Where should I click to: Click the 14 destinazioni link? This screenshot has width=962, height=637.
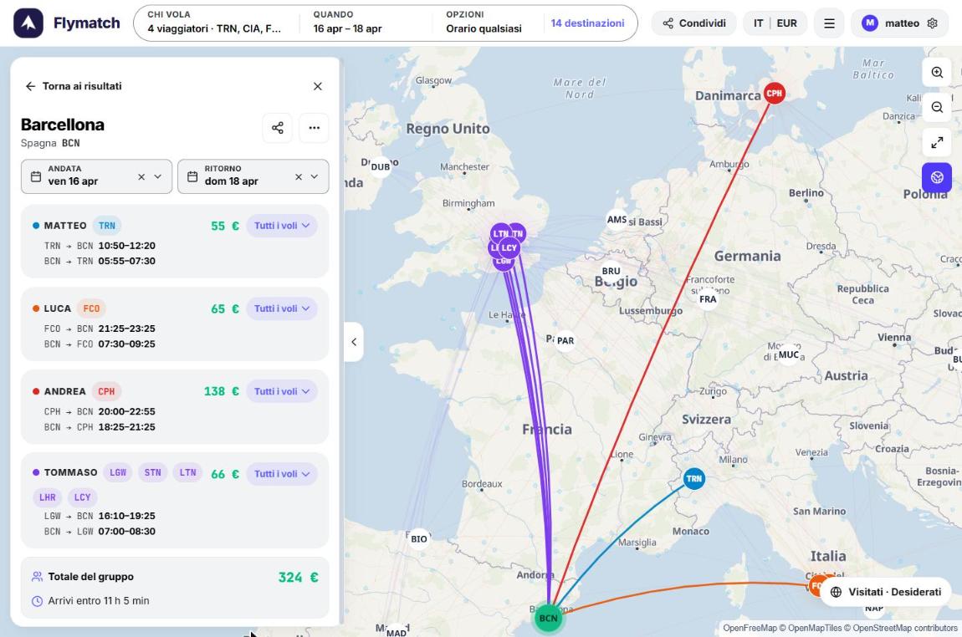(587, 23)
